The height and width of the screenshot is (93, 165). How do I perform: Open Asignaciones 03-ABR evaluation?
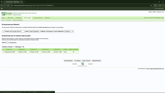[10, 52]
